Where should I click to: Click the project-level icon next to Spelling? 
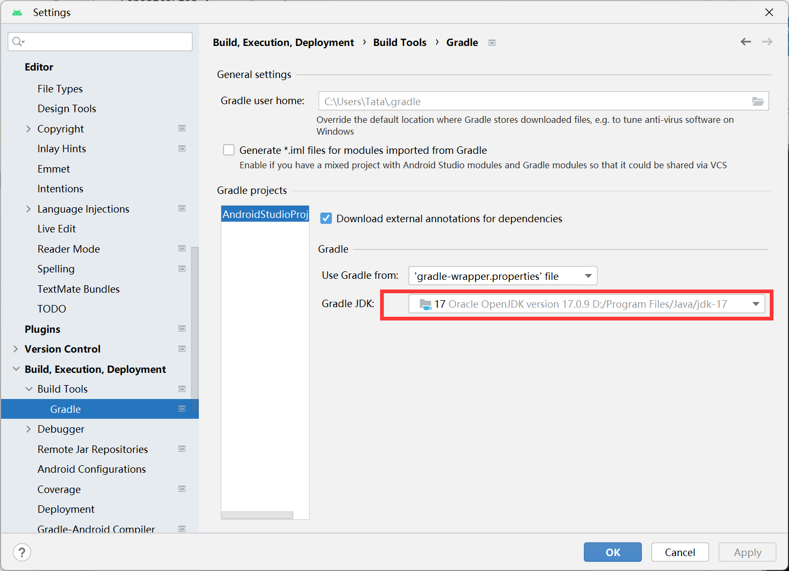(182, 269)
